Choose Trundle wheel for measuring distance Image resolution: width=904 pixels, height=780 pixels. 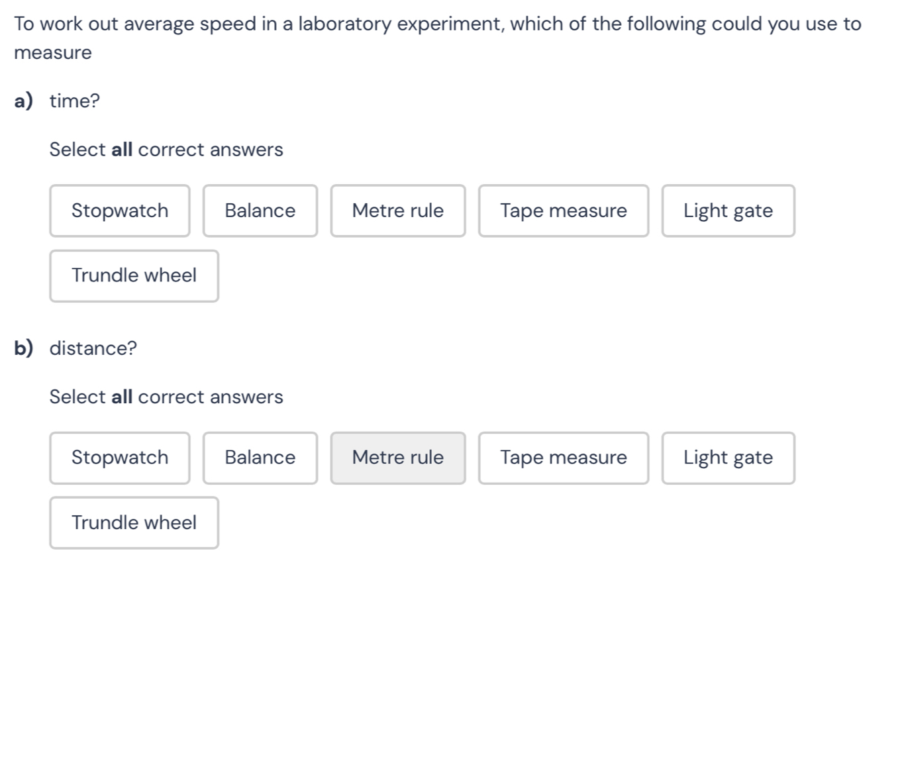(134, 522)
